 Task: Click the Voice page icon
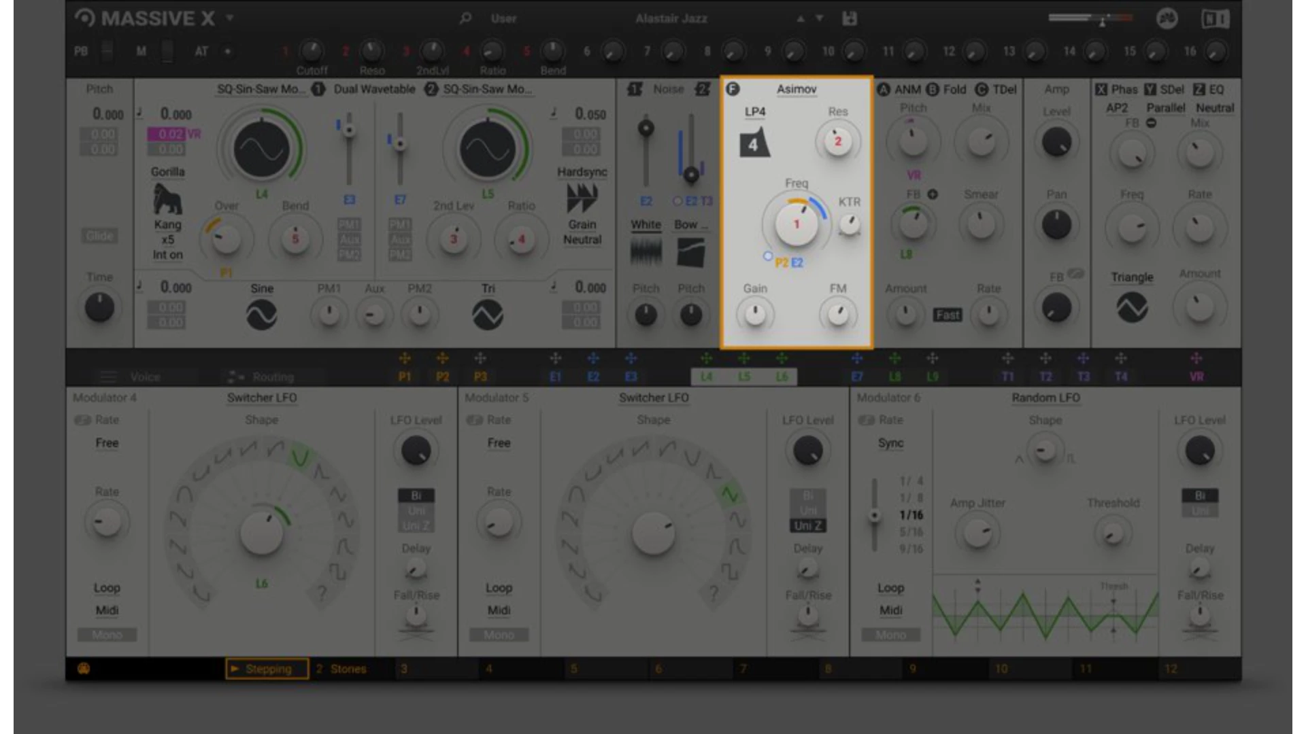pos(108,377)
